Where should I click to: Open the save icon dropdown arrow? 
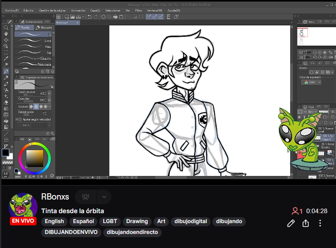[83, 17]
